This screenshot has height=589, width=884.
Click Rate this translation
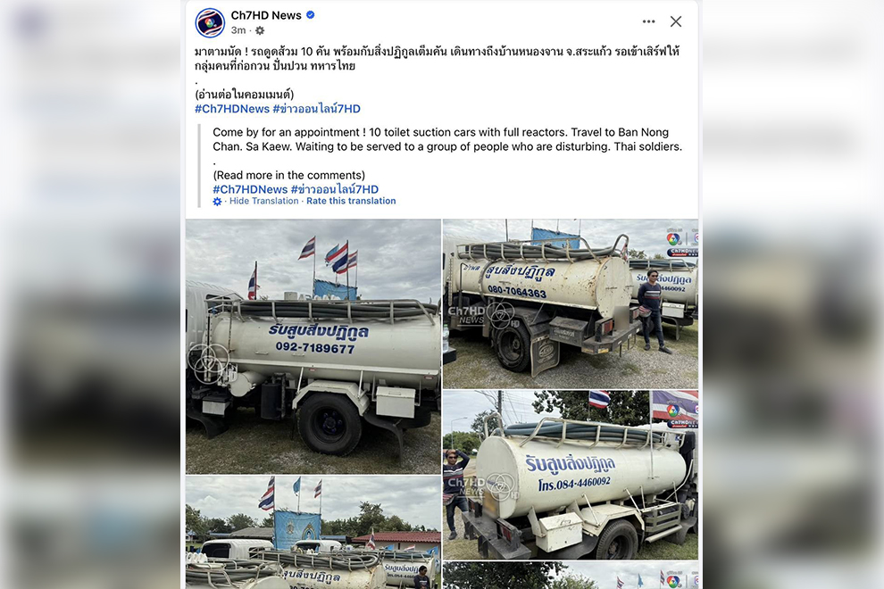click(x=351, y=201)
